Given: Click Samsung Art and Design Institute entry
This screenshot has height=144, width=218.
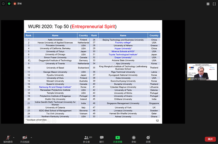Looking at the screenshot, I should 55,87.
